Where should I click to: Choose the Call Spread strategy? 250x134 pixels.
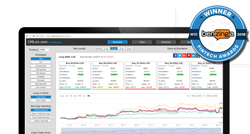pos(41,70)
